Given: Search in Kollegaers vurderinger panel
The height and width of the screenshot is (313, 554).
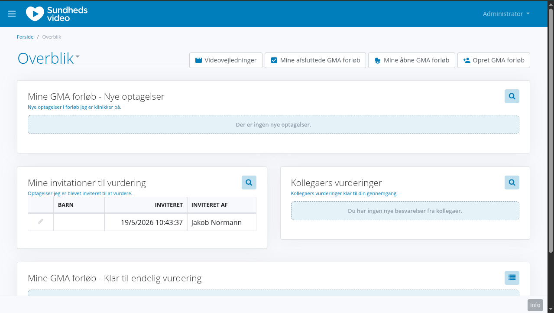Looking at the screenshot, I should tap(512, 183).
